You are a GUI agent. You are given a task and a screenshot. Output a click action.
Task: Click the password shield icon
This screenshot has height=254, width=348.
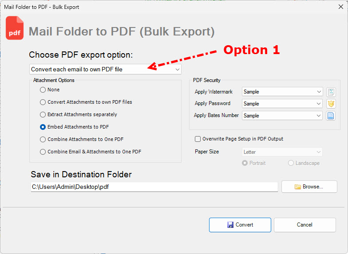tap(331, 104)
